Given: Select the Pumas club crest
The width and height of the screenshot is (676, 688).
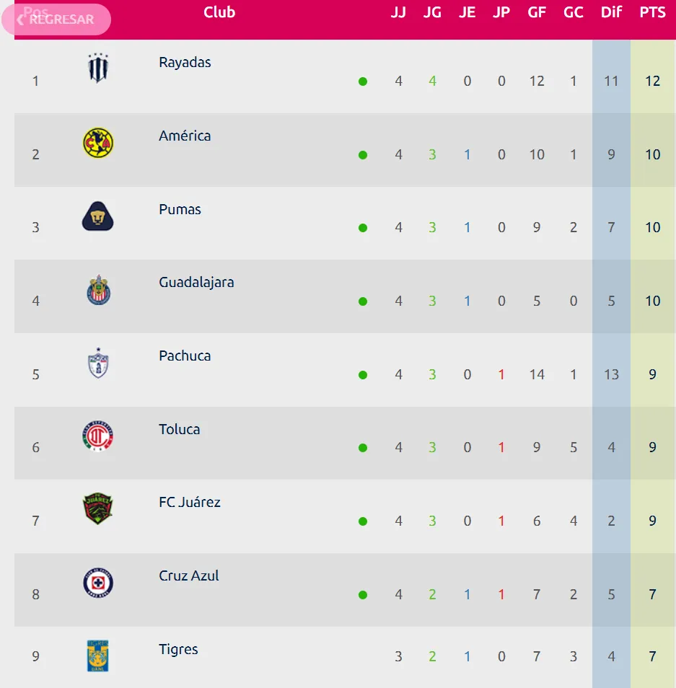Looking at the screenshot, I should pos(98,216).
